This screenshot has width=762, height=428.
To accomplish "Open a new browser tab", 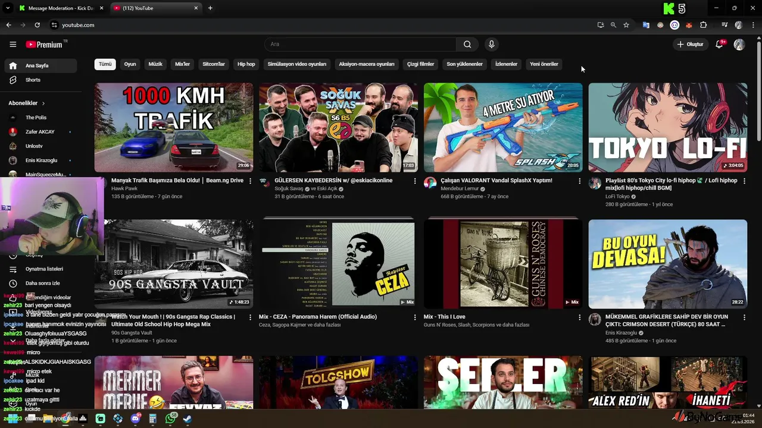I will click(x=210, y=8).
